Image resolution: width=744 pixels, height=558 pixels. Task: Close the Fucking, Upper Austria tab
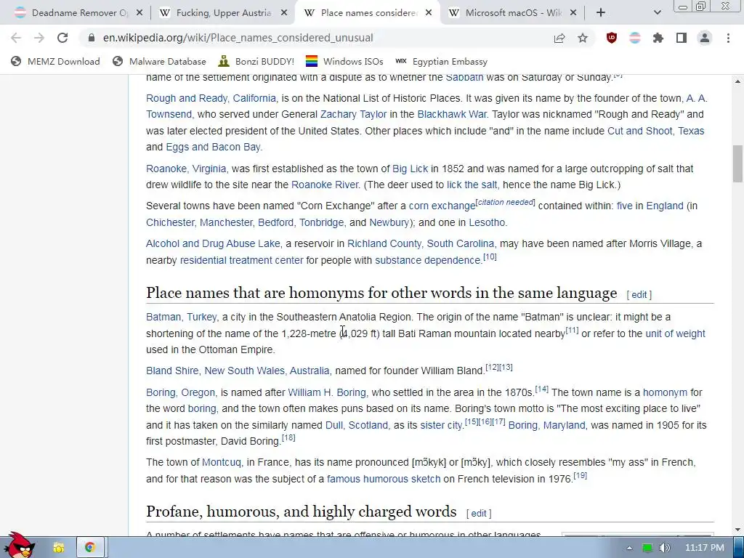(x=284, y=13)
